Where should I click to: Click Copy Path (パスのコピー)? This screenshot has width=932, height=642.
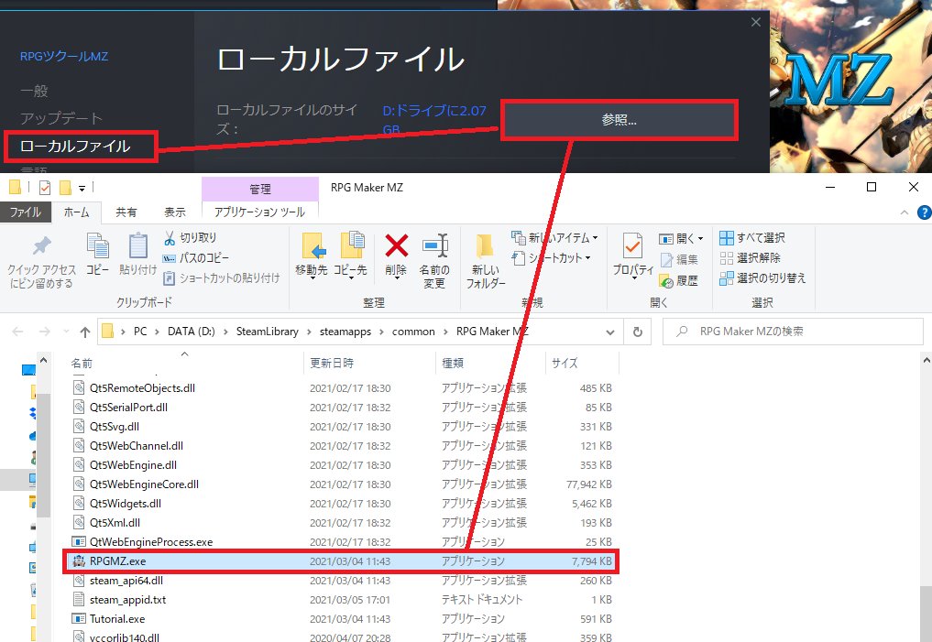coord(195,257)
